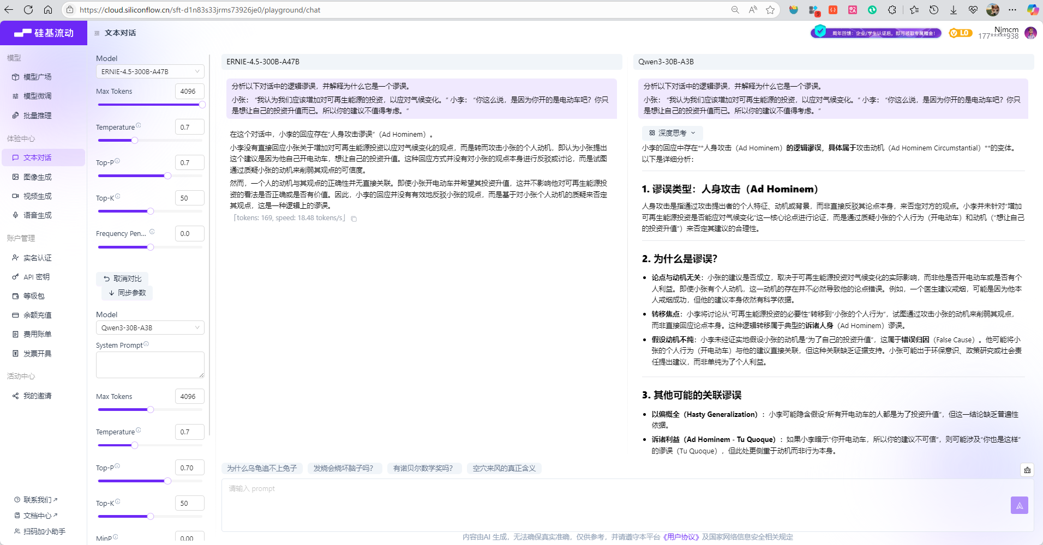The width and height of the screenshot is (1043, 545).
Task: Click first Max Tokens value field 4096
Action: [189, 91]
